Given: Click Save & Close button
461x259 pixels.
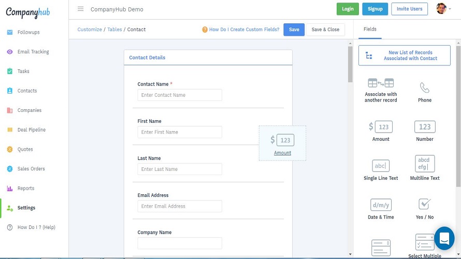Looking at the screenshot, I should 325,30.
